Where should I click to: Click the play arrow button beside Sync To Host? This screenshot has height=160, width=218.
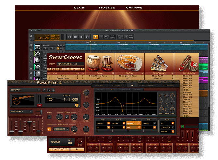[77, 149]
